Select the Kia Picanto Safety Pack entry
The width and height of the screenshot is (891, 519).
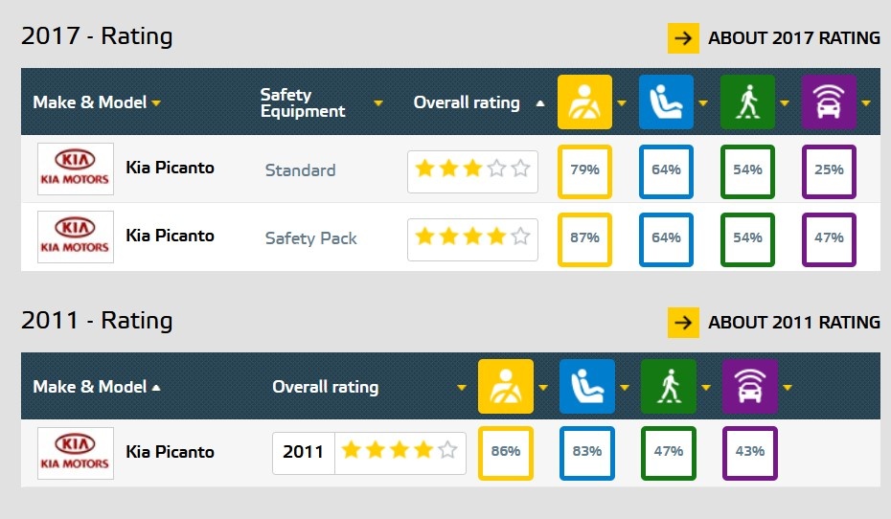[x=170, y=236]
